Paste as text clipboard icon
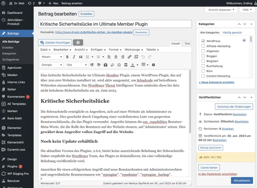257x188 pixels. 106,65
